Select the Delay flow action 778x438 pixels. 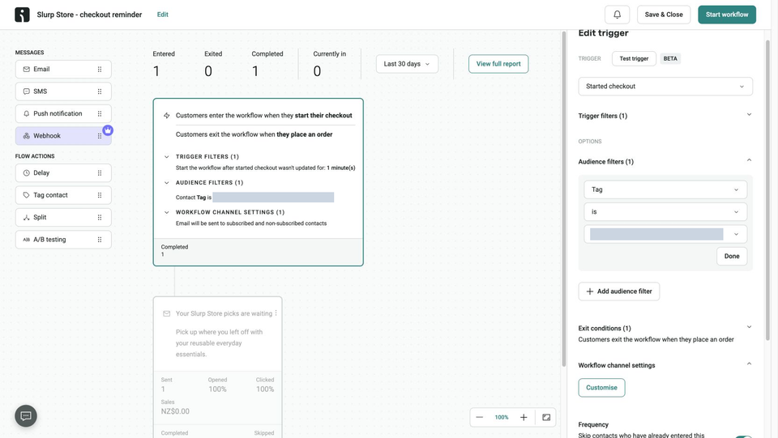pos(63,173)
